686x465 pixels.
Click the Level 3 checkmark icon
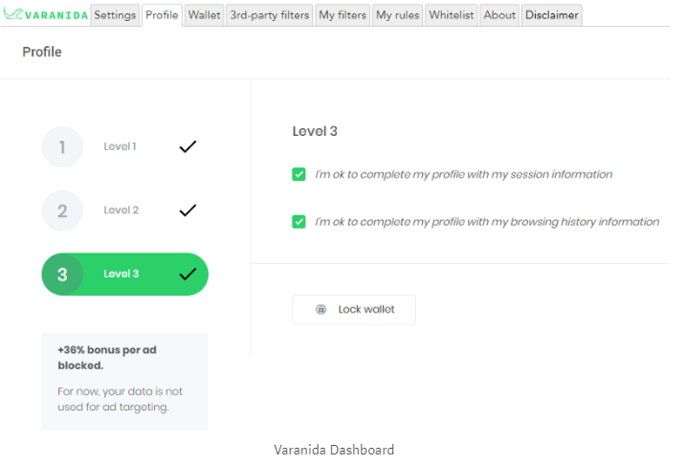(188, 275)
